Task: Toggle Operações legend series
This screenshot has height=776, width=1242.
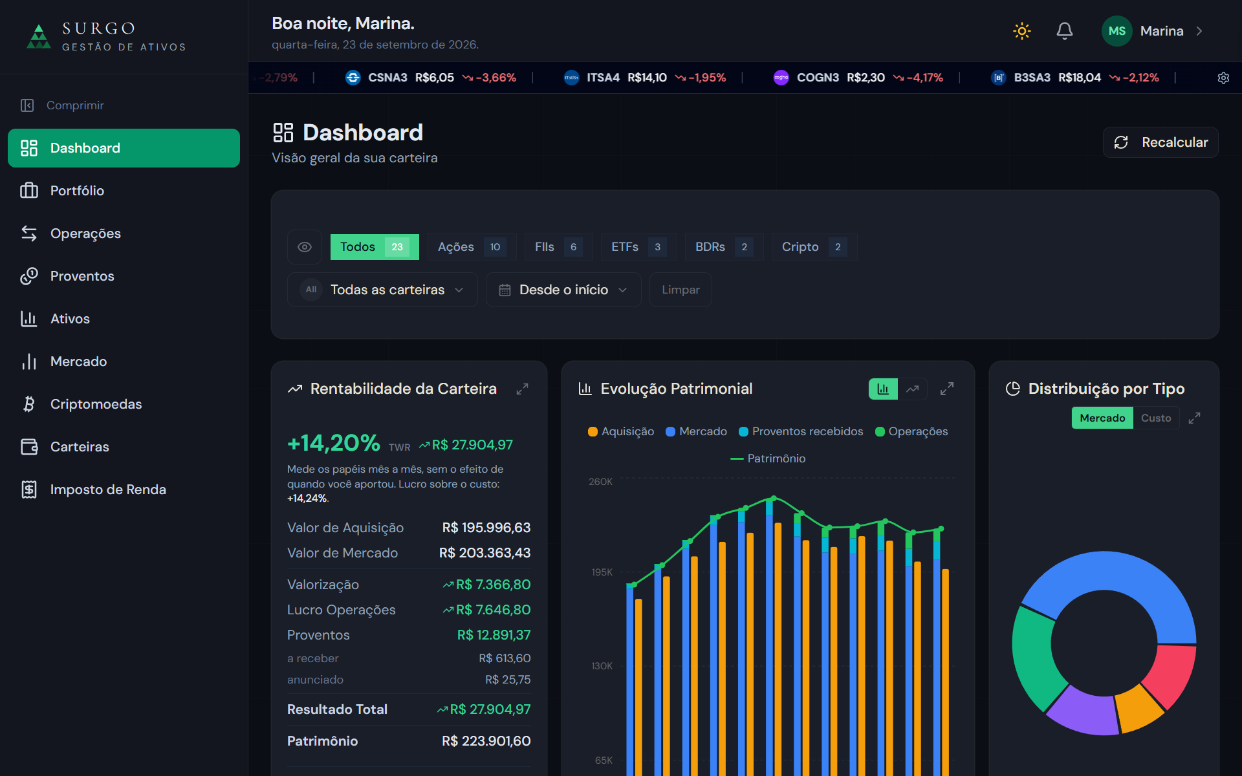Action: click(911, 431)
